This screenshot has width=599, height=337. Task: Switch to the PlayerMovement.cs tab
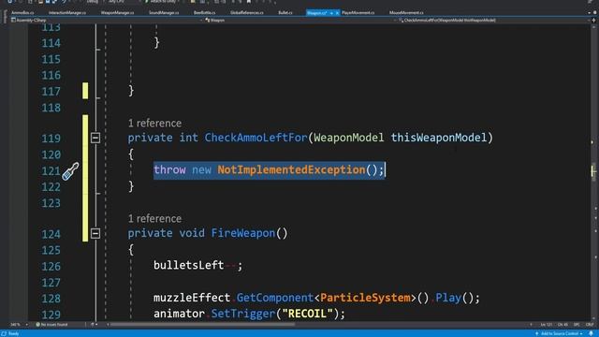pos(358,13)
